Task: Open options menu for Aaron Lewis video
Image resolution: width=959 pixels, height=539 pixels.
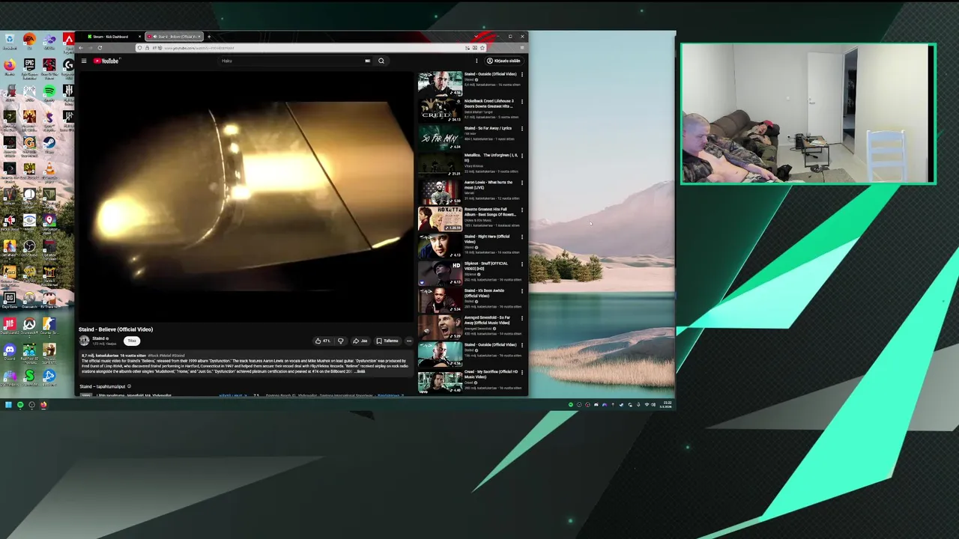Action: coord(522,182)
